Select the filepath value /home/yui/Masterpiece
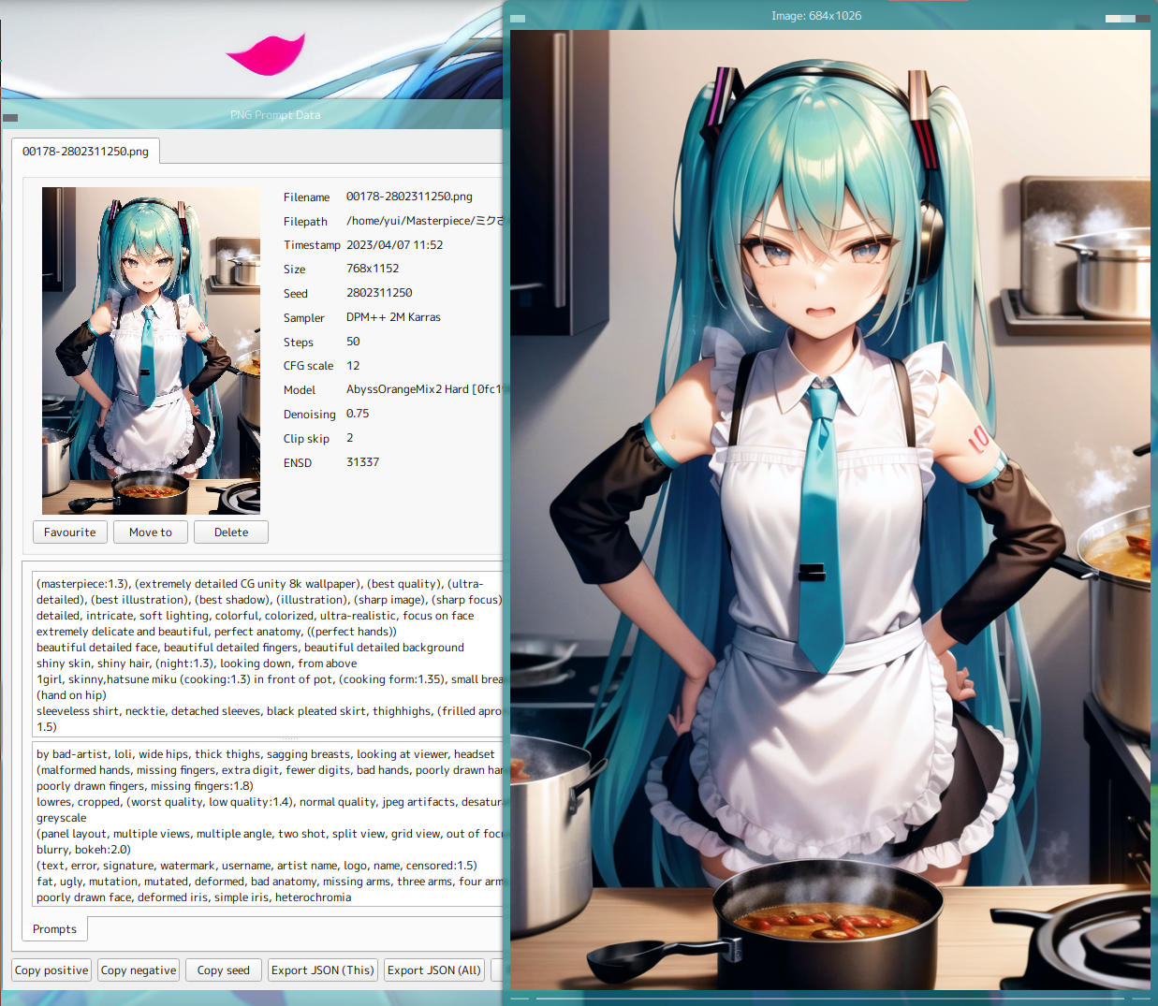 (425, 221)
